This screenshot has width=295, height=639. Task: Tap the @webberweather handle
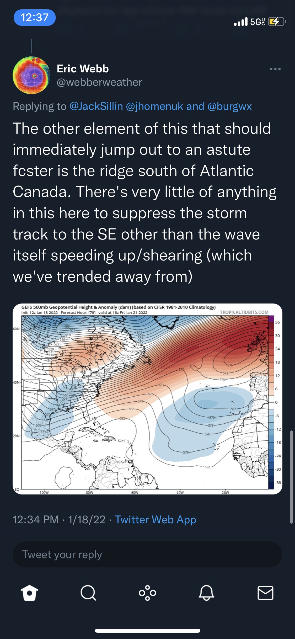coord(99,82)
